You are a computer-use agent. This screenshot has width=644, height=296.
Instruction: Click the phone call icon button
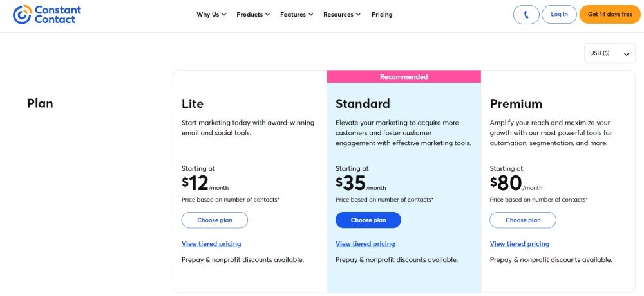[526, 14]
